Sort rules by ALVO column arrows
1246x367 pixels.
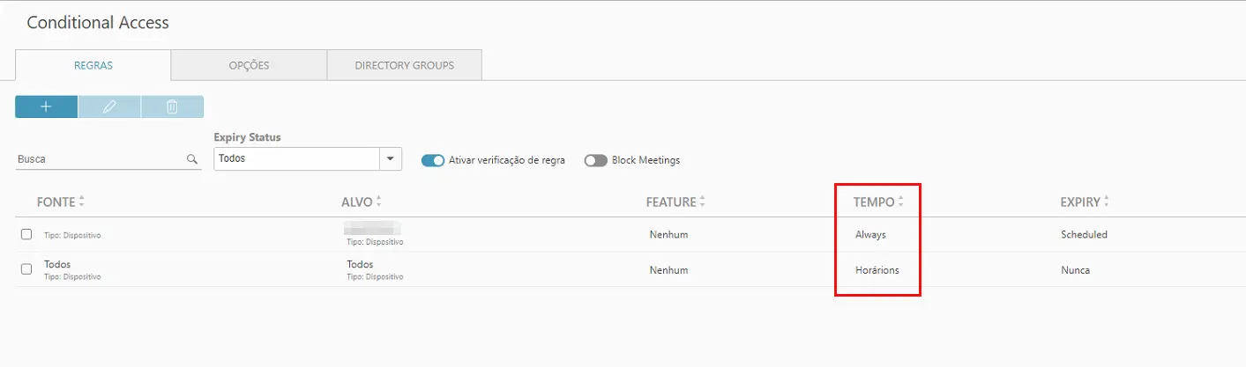378,202
